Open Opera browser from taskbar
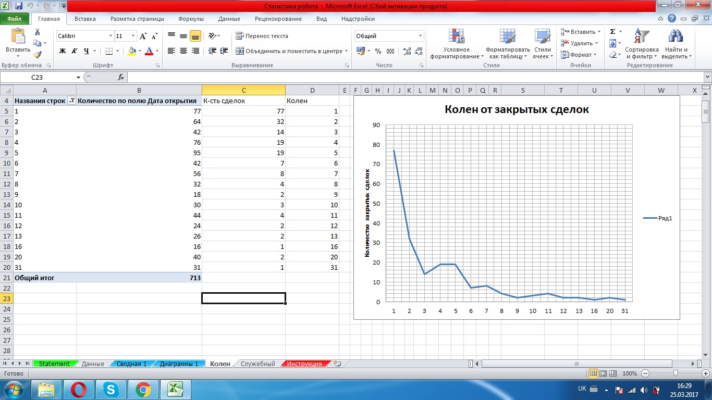The height and width of the screenshot is (400, 712). (79, 389)
